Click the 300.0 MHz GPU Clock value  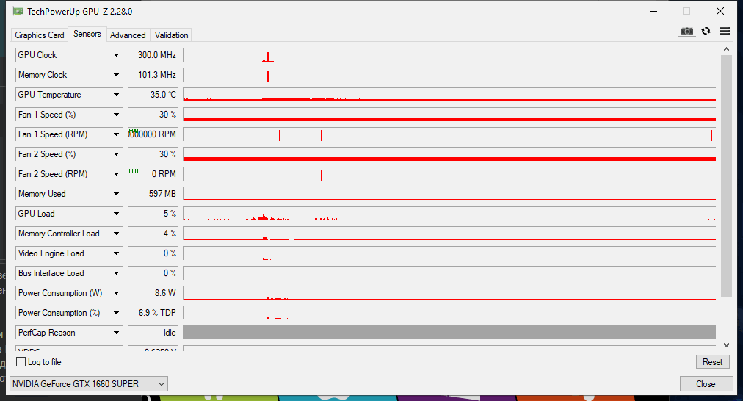[153, 55]
